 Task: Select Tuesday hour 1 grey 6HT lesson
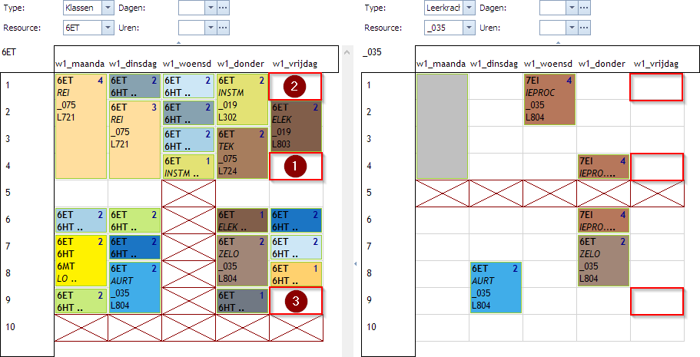click(x=134, y=86)
